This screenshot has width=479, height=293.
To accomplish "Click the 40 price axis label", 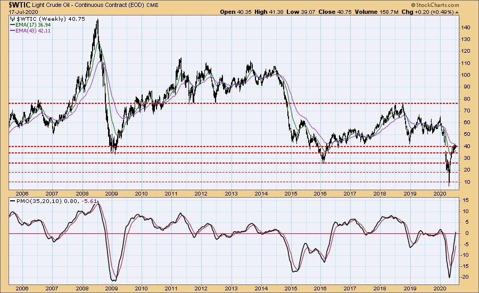I will click(467, 146).
